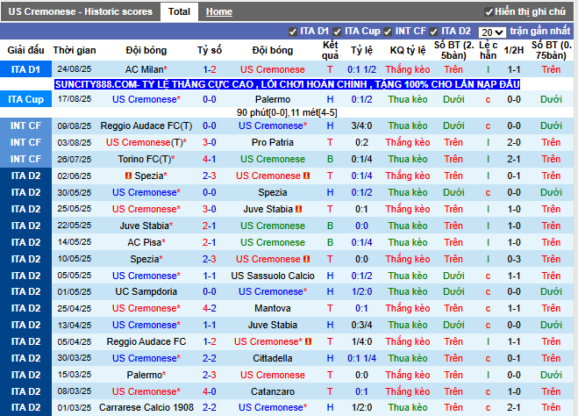Open Mantova team link
The width and height of the screenshot is (578, 416).
(273, 308)
